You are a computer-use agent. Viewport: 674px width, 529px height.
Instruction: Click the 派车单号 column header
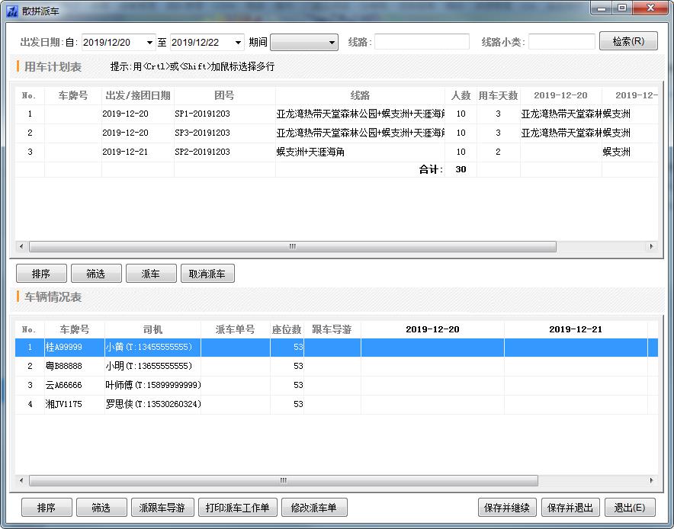(235, 329)
